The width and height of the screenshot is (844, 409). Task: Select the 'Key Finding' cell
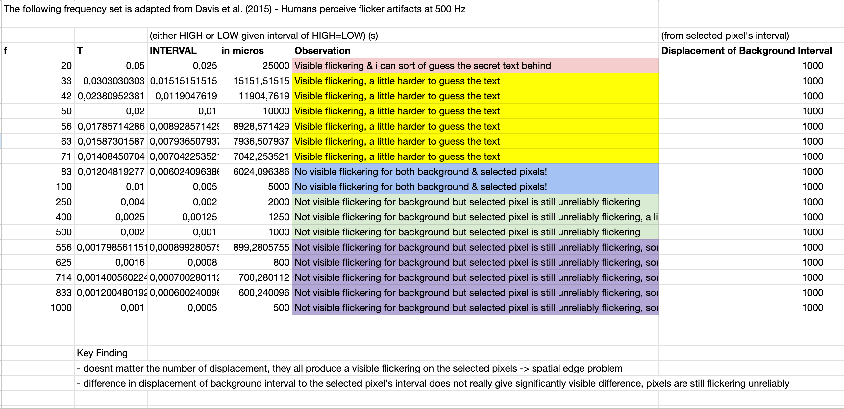click(111, 353)
